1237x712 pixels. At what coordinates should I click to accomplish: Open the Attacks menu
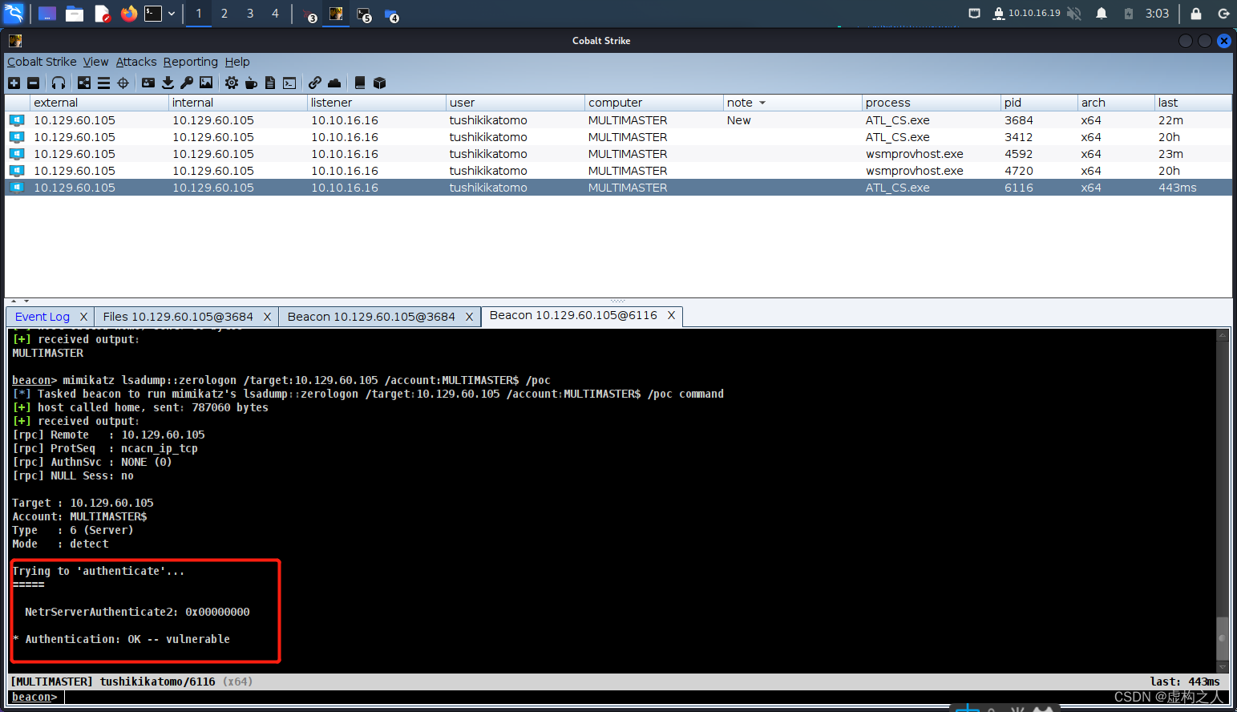click(136, 62)
